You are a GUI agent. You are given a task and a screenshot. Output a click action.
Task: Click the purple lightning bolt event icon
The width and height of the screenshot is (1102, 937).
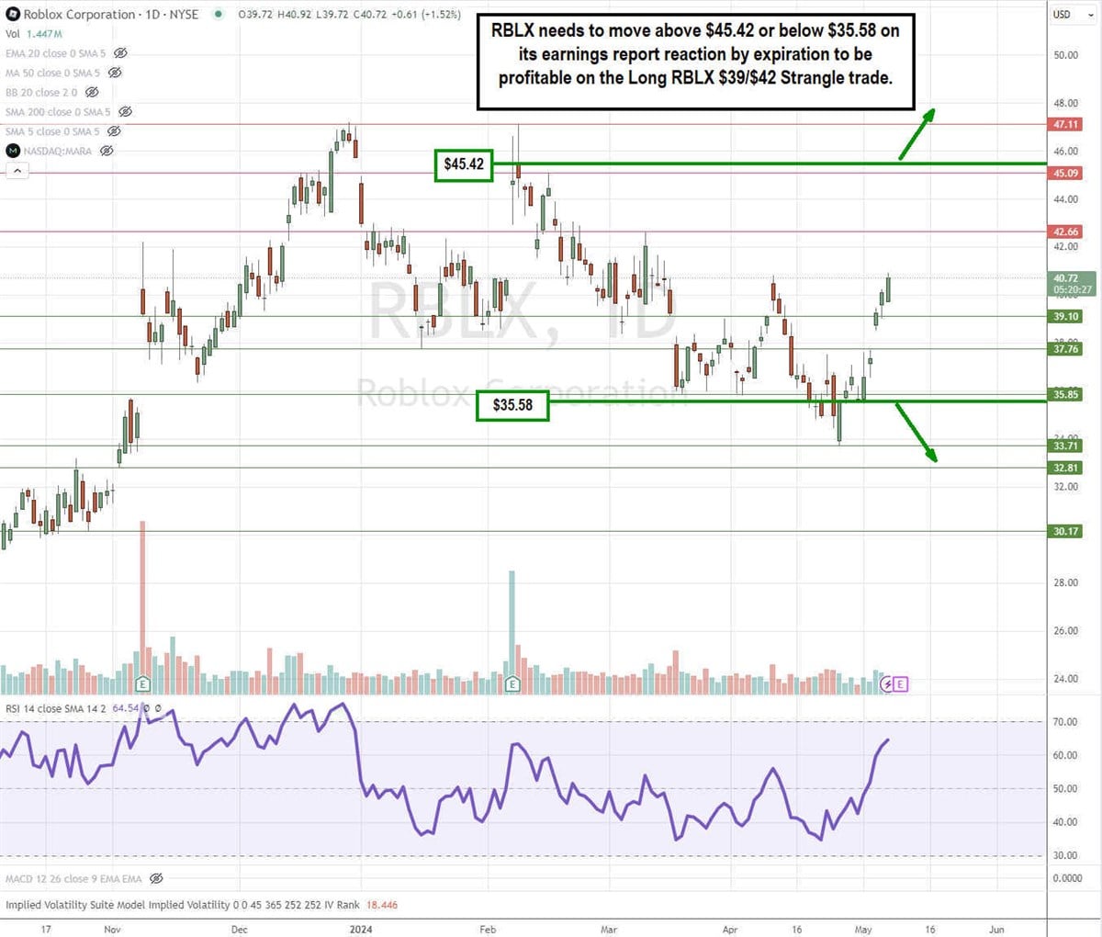click(x=887, y=683)
